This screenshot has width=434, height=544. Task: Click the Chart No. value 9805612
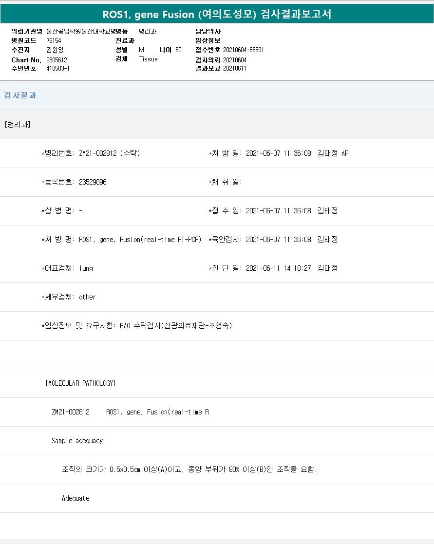[x=57, y=60]
